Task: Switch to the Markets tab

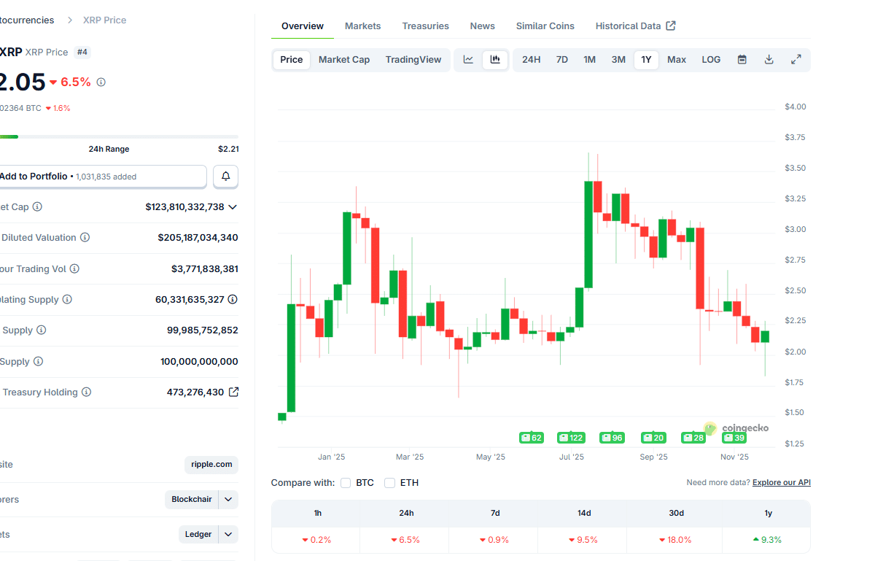Action: [362, 26]
